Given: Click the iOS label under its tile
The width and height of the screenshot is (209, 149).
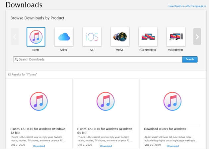Looking at the screenshot, I should coord(92,50).
